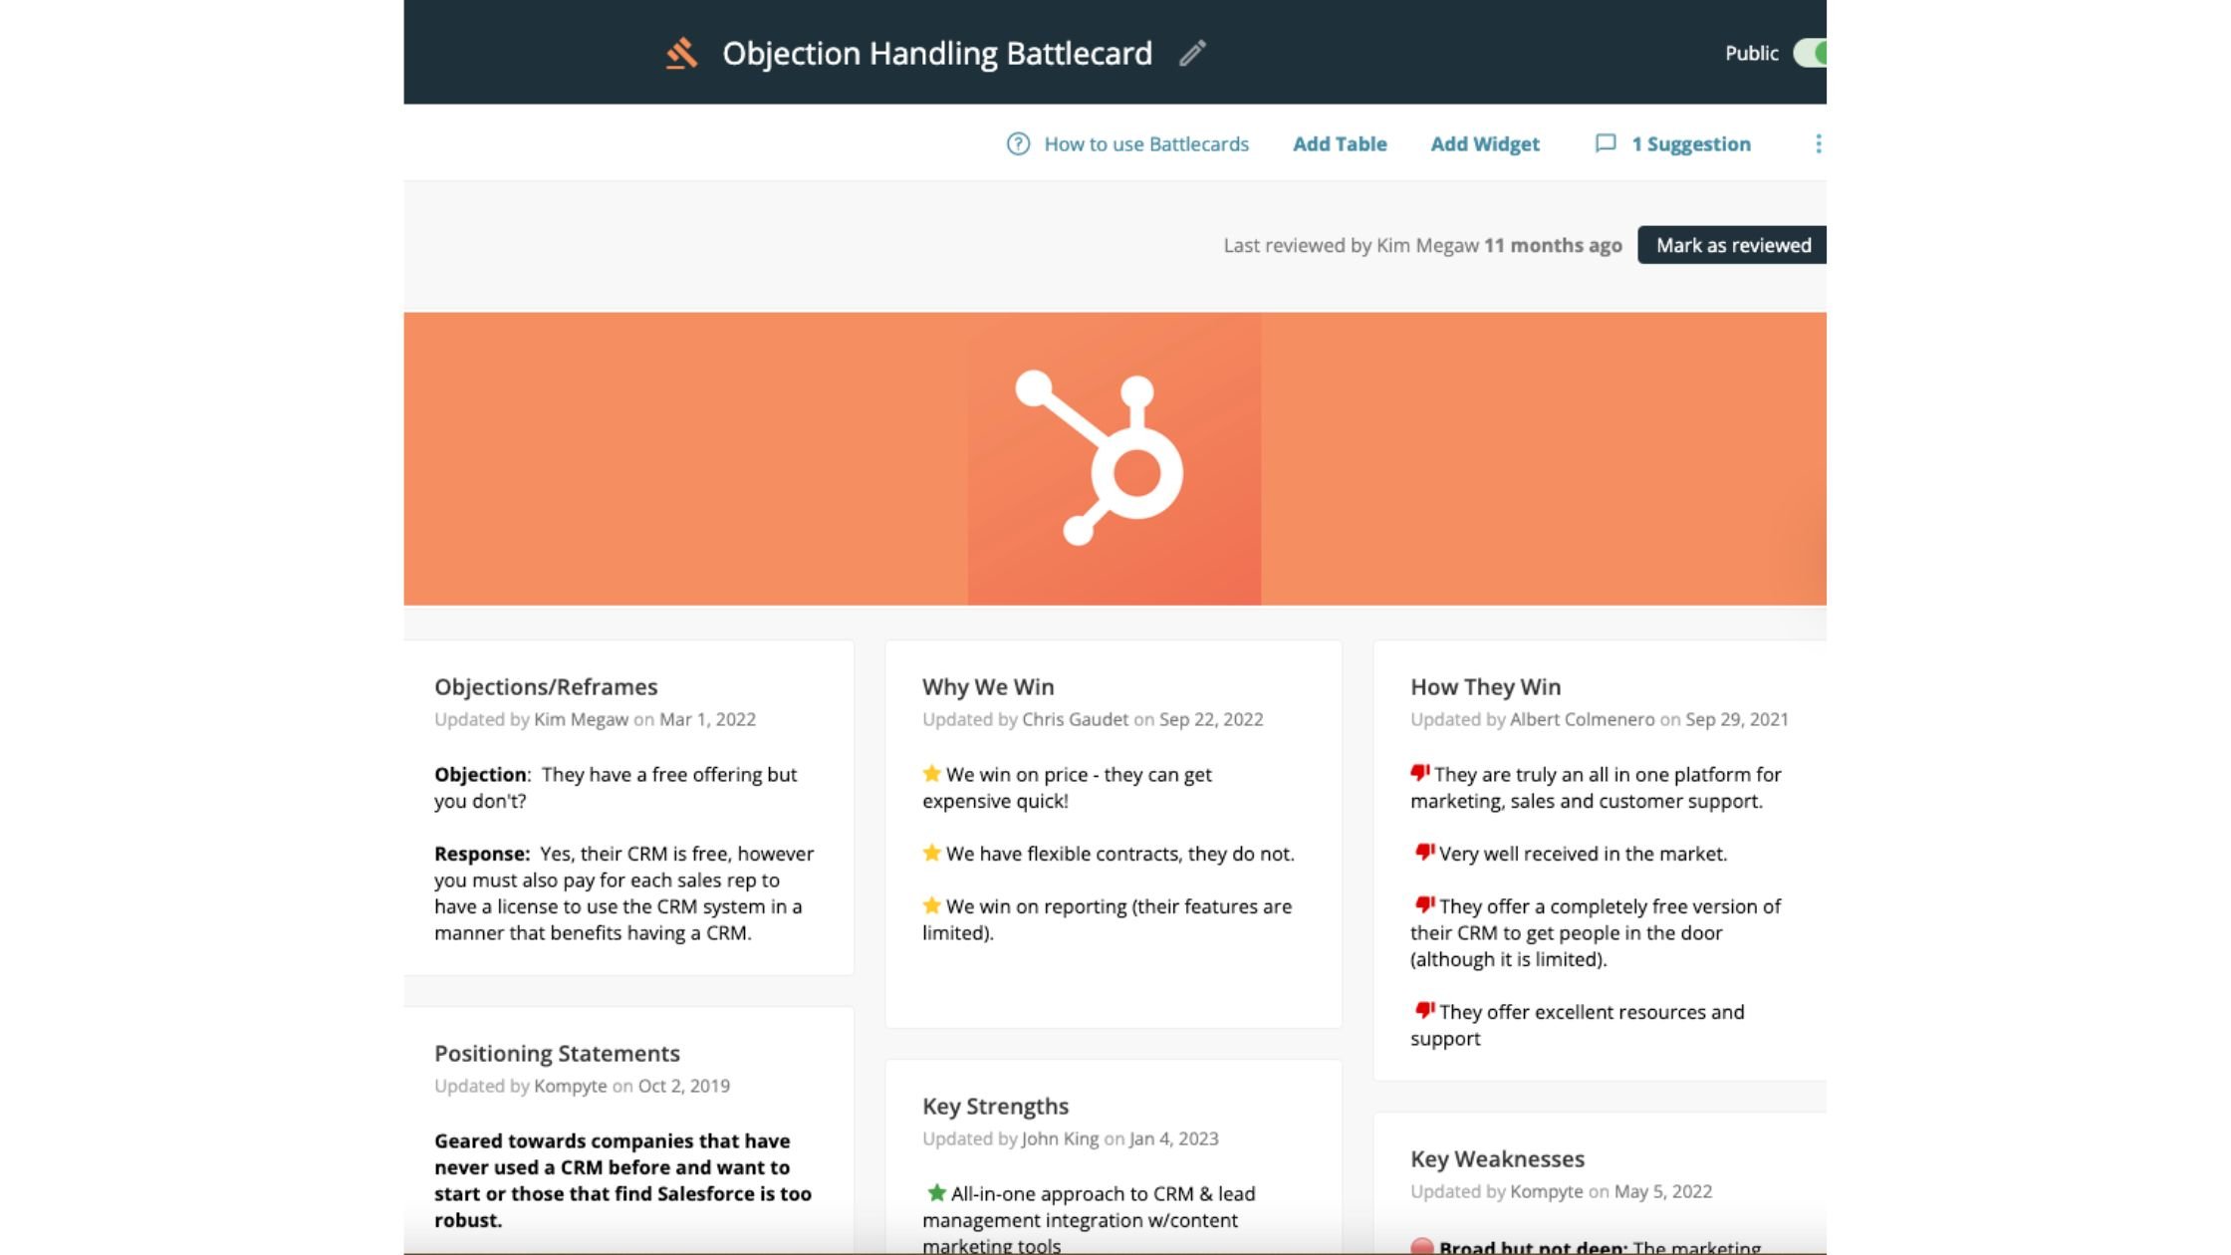Open the three-dot more options menu

1818,144
